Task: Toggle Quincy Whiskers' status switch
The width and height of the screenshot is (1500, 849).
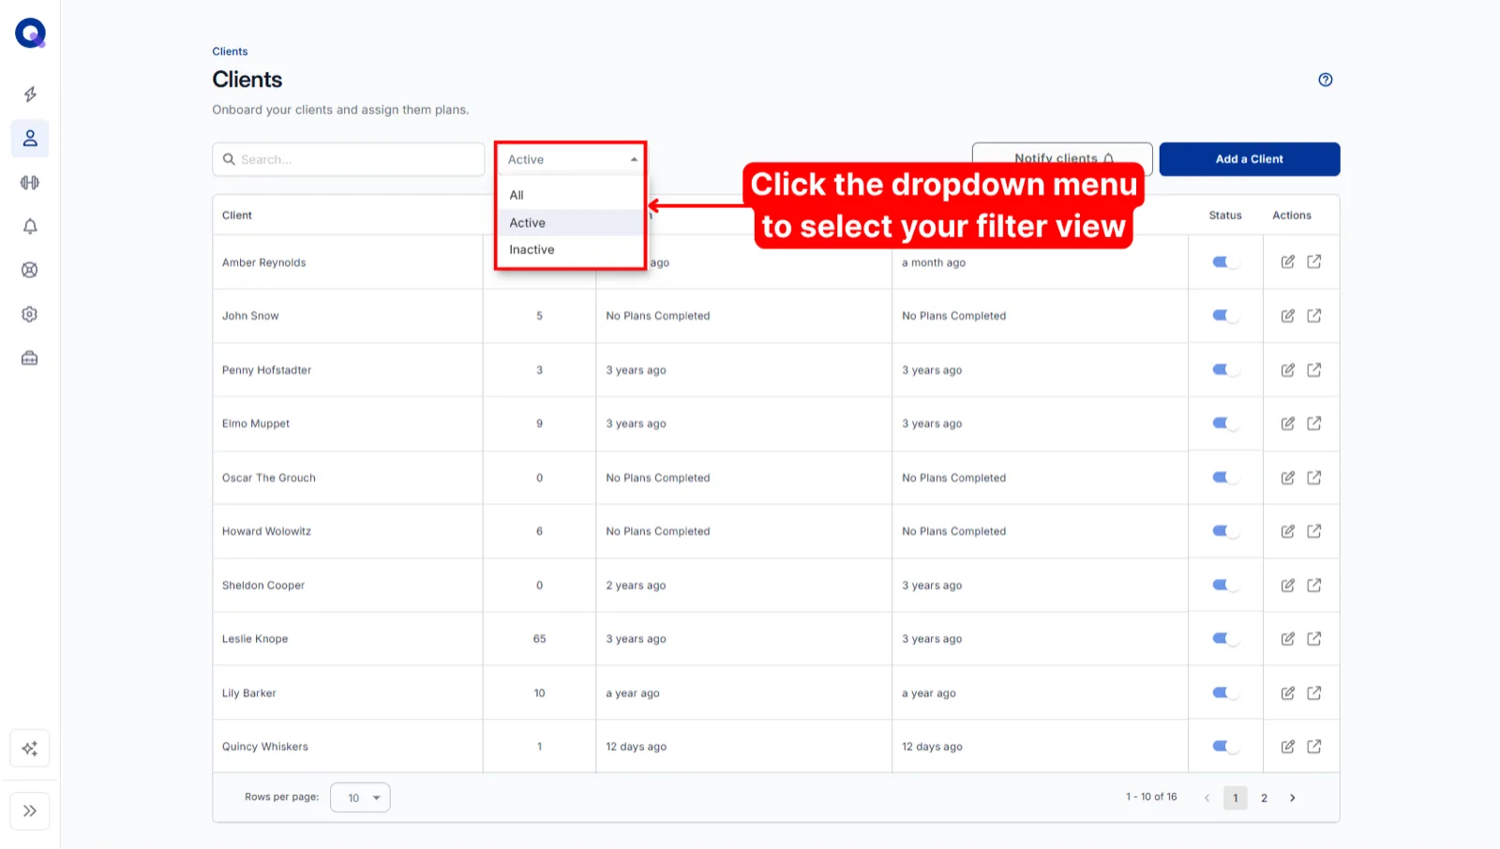Action: pos(1225,747)
